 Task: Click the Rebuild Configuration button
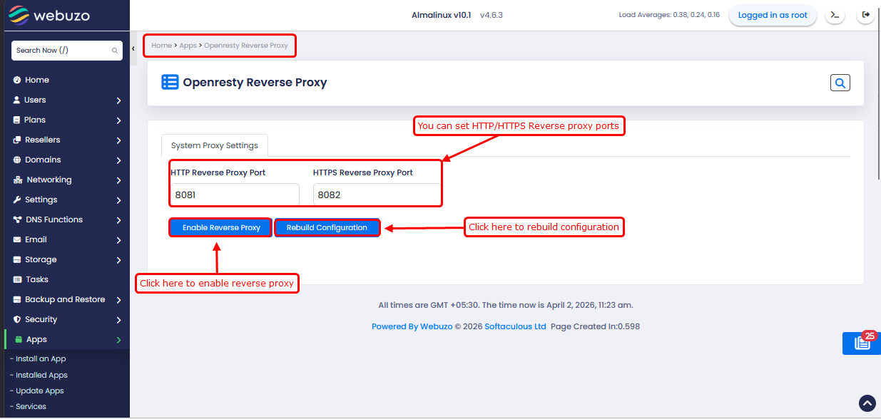pos(327,228)
